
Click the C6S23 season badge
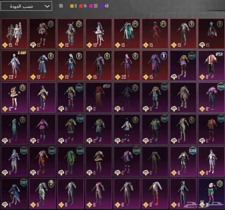[192, 56]
